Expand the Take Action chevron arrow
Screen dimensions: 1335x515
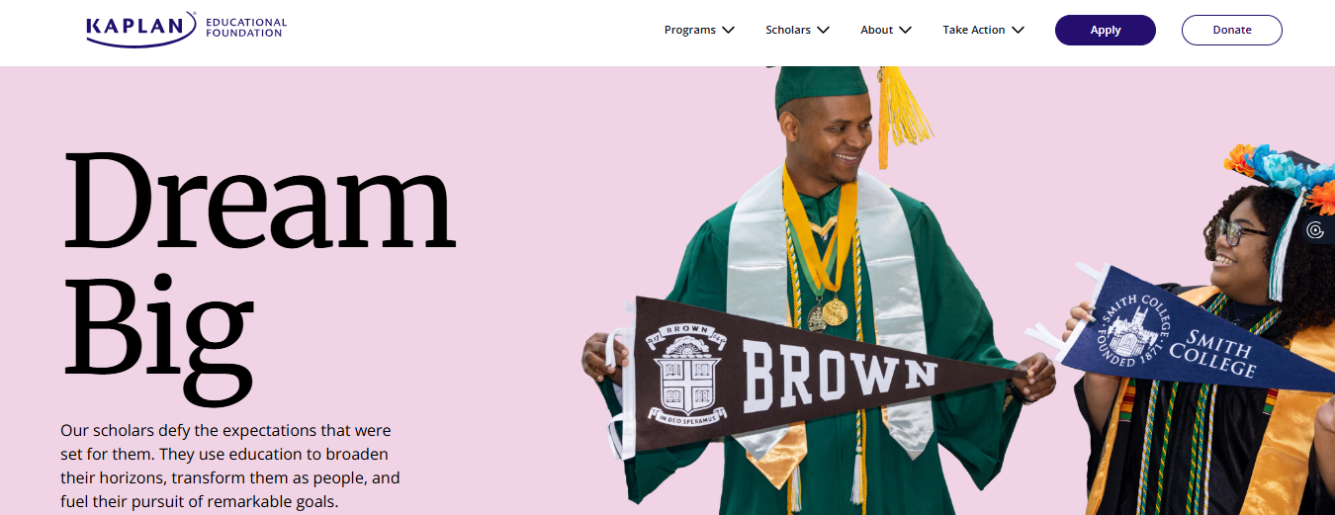point(1018,30)
